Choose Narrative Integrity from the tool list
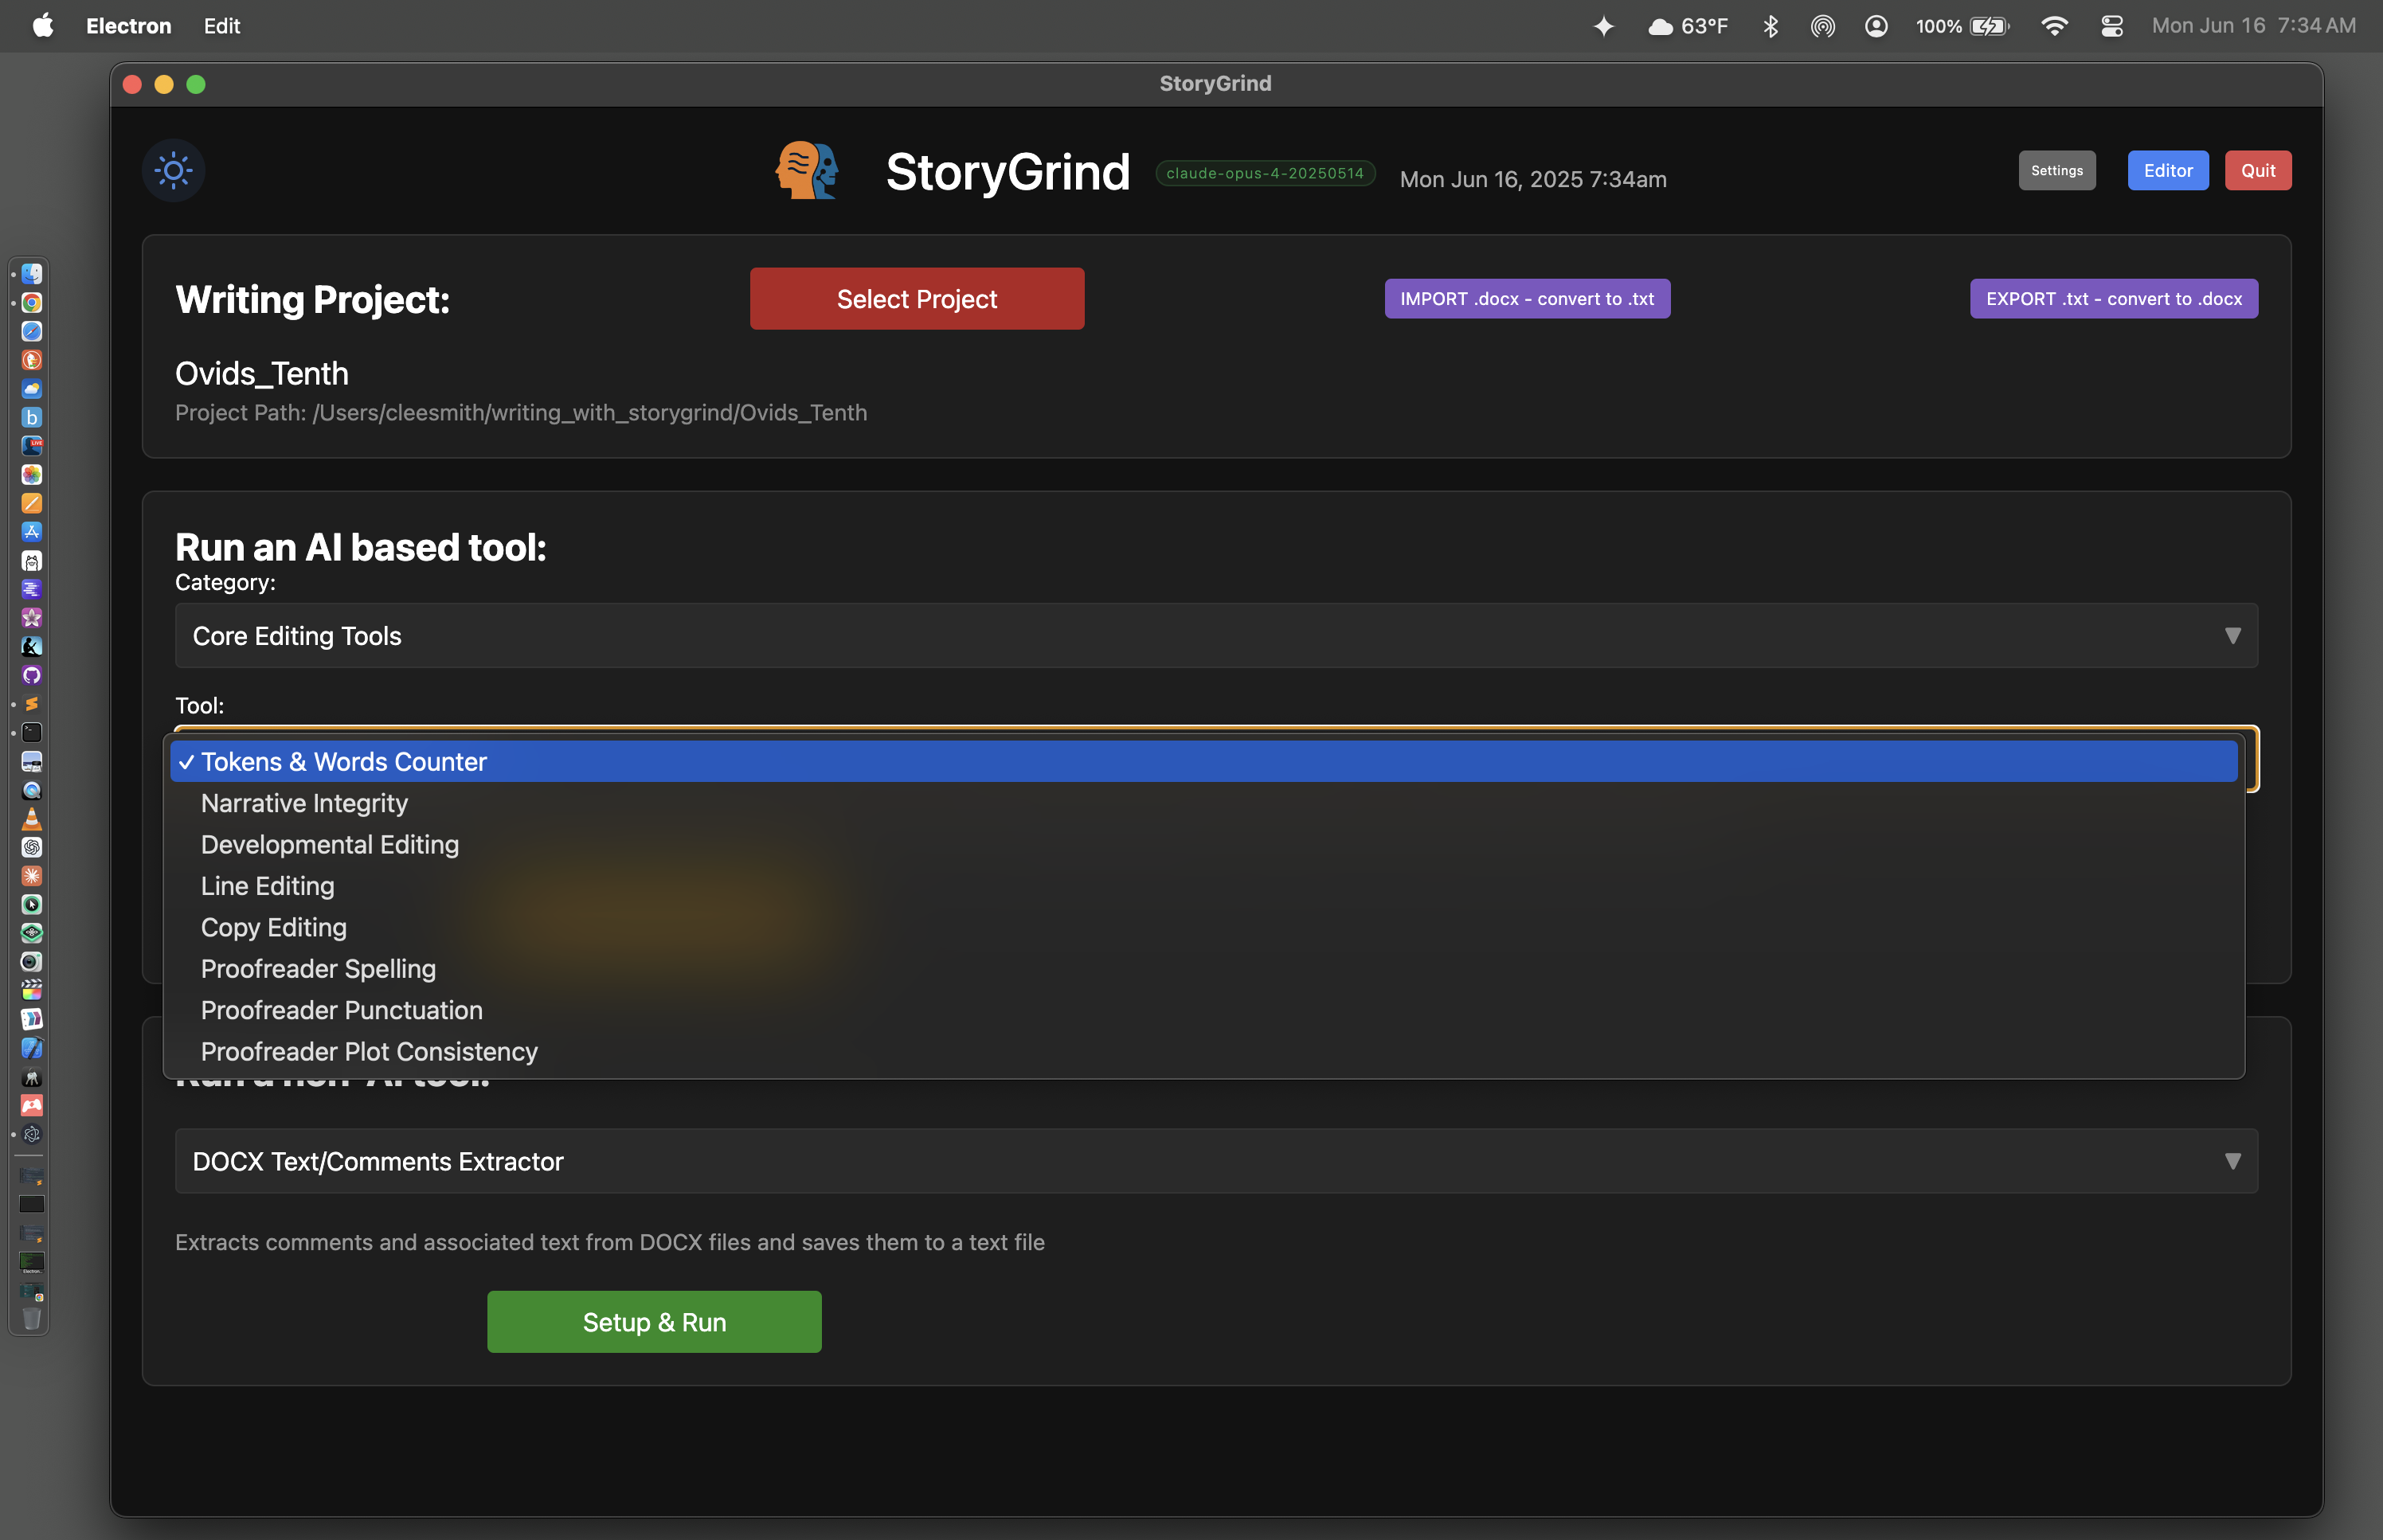2383x1540 pixels. [1203, 803]
